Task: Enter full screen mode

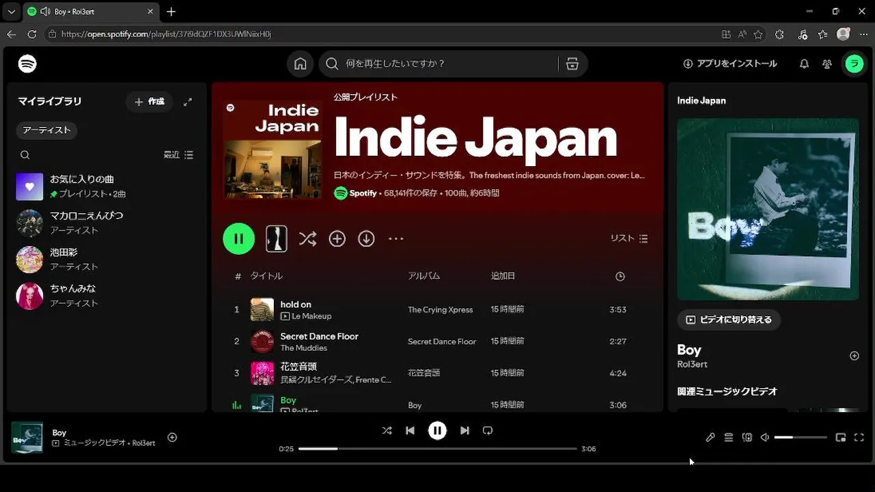Action: pyautogui.click(x=859, y=437)
